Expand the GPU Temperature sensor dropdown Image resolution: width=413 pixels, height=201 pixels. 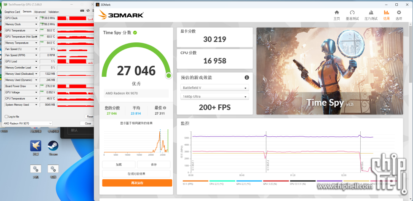36,31
